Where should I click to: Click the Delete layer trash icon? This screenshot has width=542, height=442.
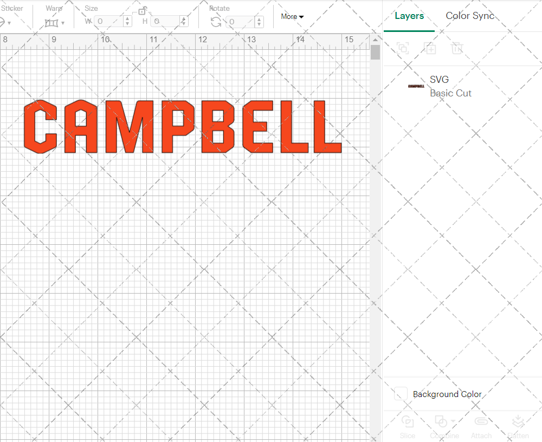click(457, 49)
